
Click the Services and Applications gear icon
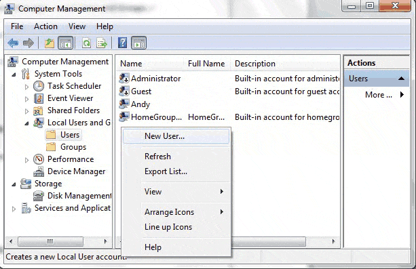pos(26,208)
